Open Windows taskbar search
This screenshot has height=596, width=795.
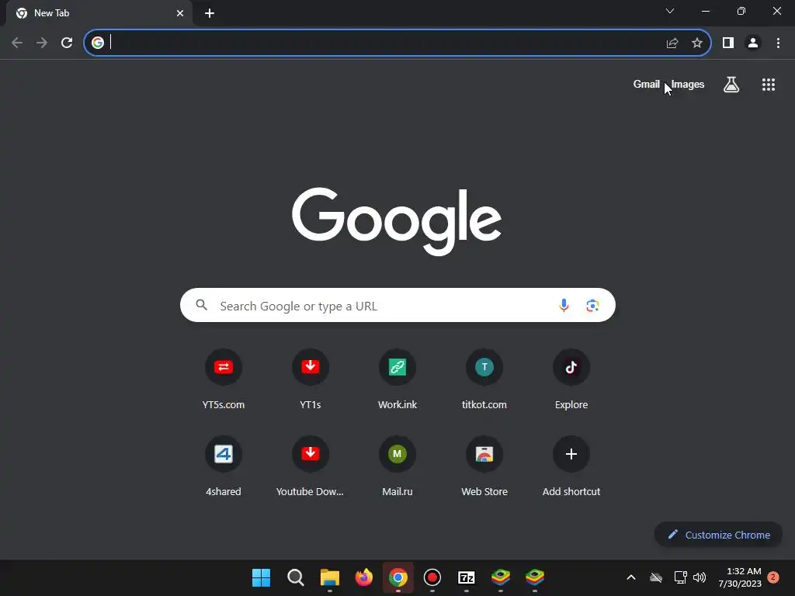tap(296, 577)
